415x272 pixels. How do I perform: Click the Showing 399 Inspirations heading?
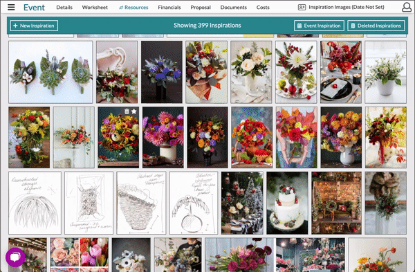207,26
